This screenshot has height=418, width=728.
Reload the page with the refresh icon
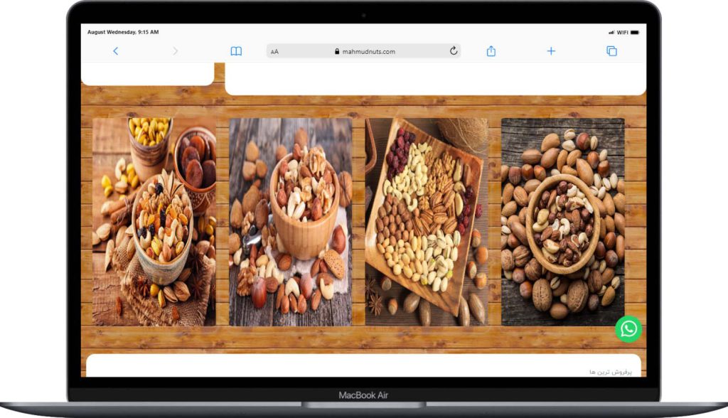(454, 51)
